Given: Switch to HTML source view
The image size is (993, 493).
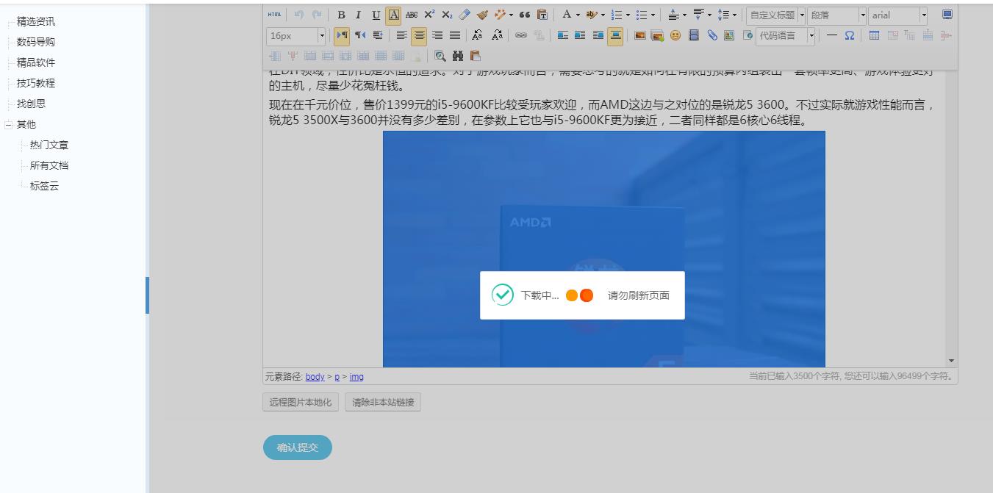Looking at the screenshot, I should pyautogui.click(x=274, y=15).
